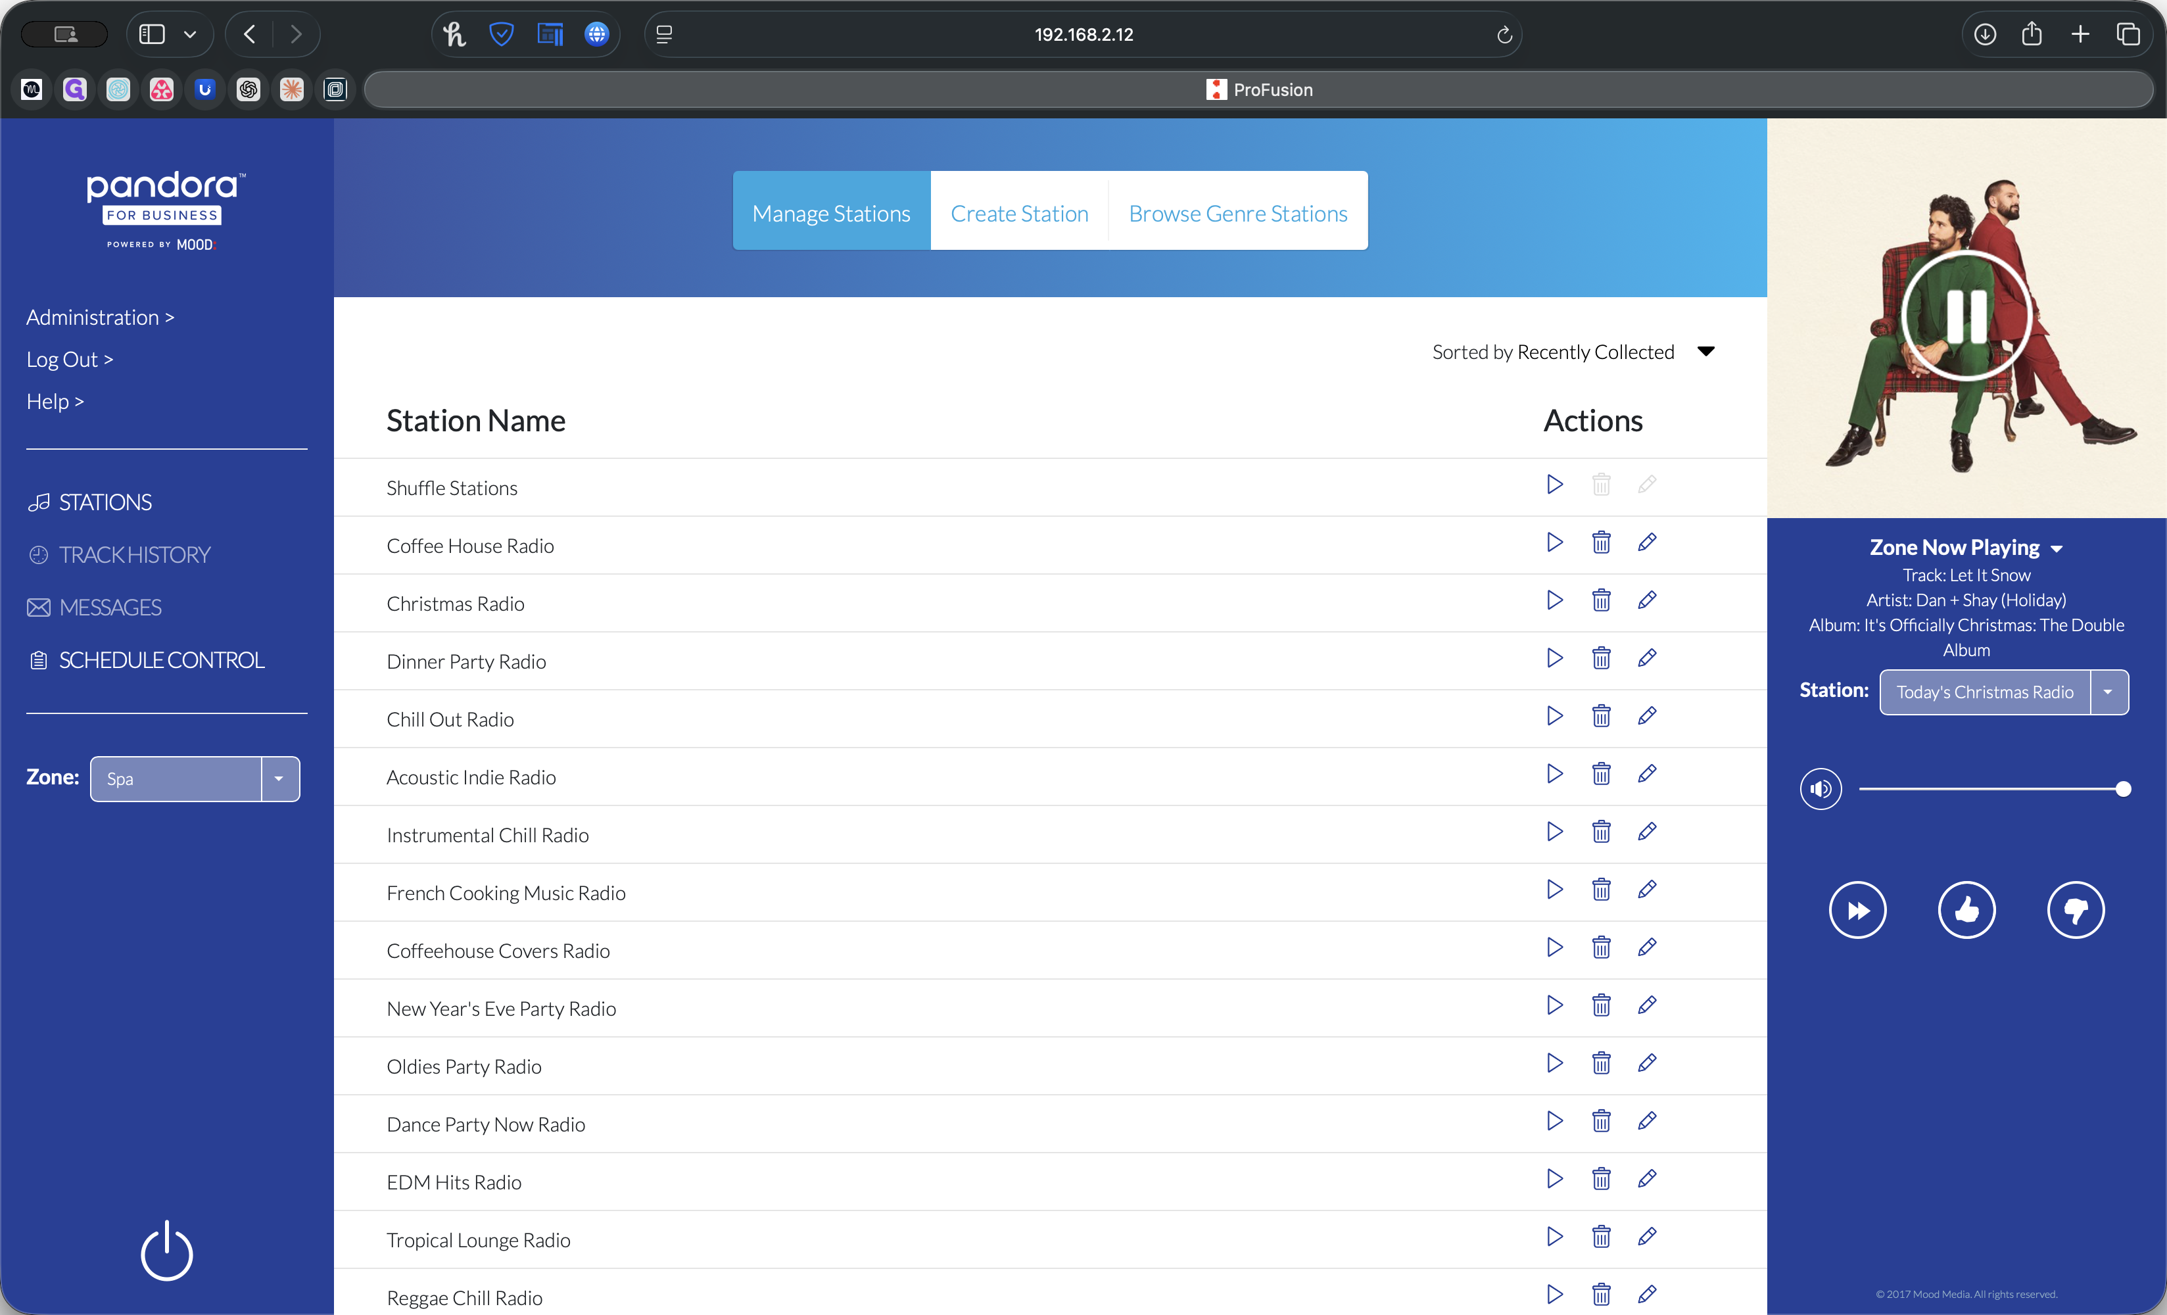The image size is (2167, 1315).
Task: Play French Cooking Music Radio
Action: click(x=1554, y=890)
